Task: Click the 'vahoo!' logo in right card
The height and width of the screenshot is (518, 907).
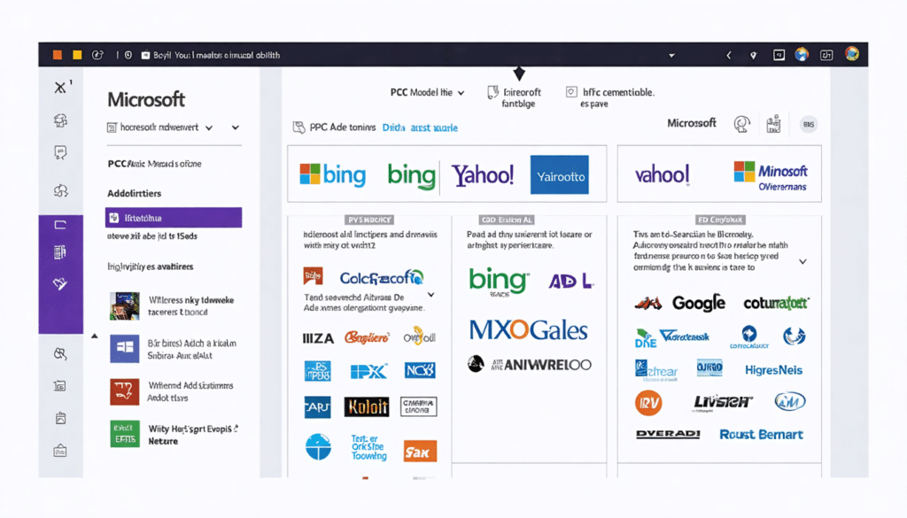Action: tap(663, 174)
